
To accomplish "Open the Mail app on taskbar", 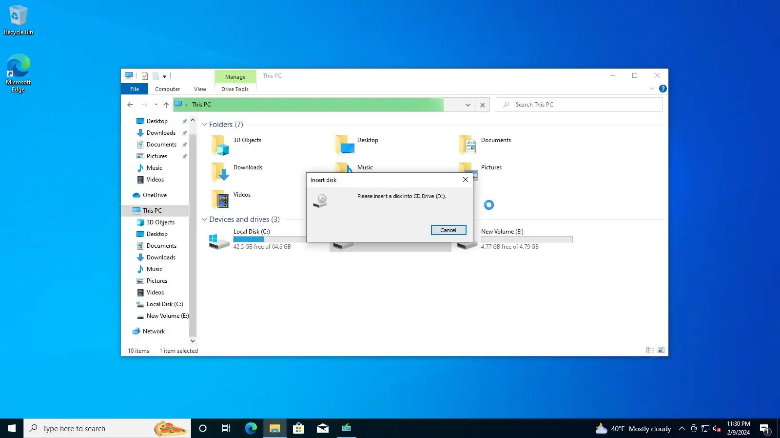I will [322, 428].
